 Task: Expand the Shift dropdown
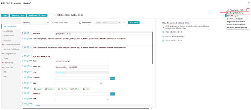tap(79, 84)
